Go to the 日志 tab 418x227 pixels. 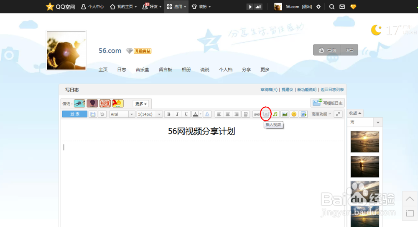(122, 70)
